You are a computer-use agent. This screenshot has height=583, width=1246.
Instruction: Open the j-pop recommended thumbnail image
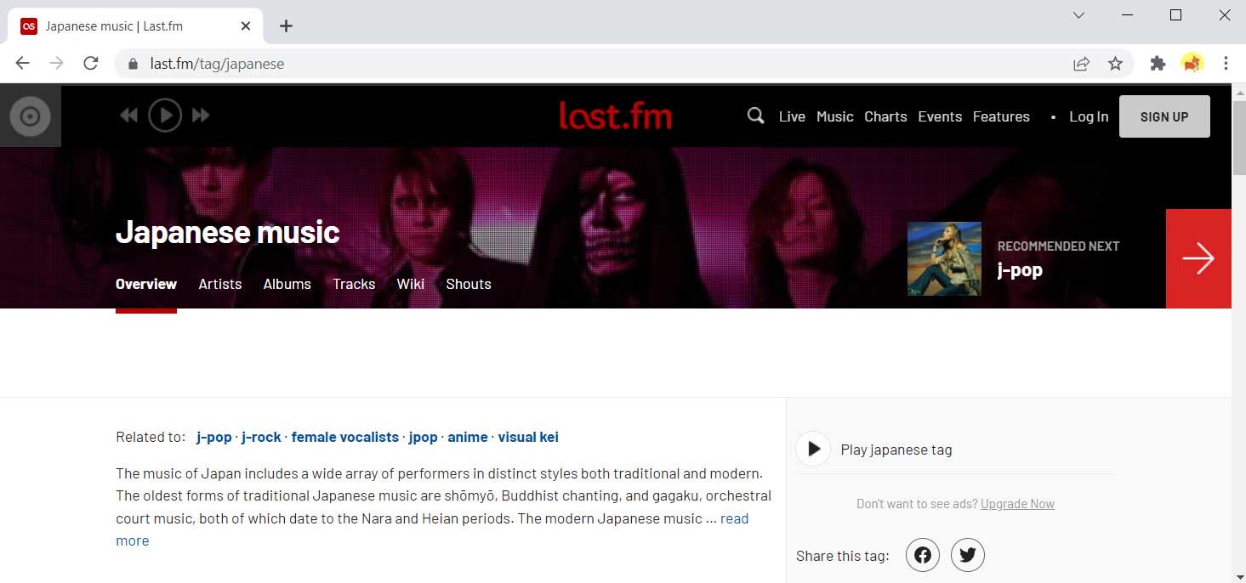[x=943, y=258]
